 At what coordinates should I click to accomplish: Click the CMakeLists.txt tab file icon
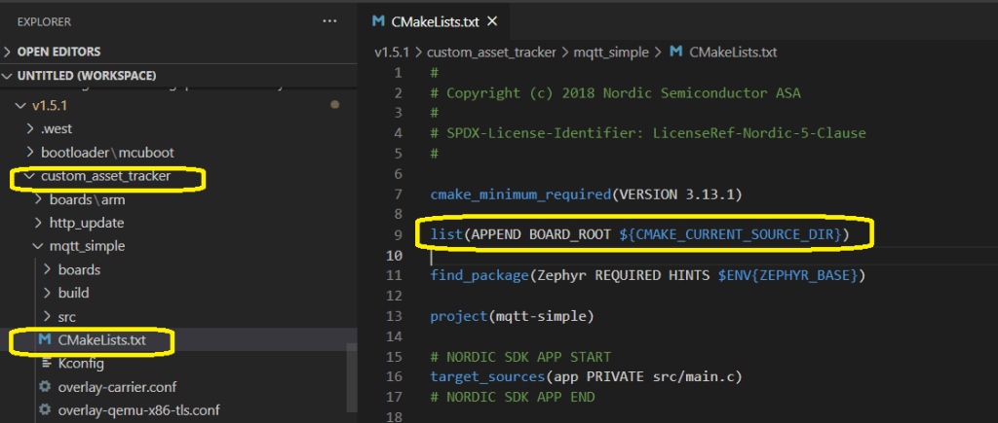tap(378, 20)
